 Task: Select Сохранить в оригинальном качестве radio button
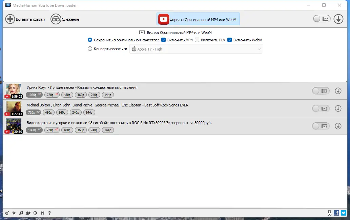pos(90,40)
